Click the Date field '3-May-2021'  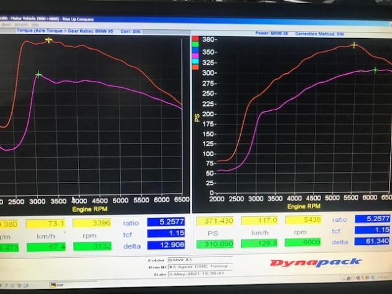pyautogui.click(x=200, y=273)
